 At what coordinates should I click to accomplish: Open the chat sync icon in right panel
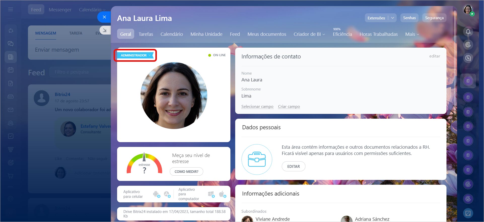[x=468, y=58]
